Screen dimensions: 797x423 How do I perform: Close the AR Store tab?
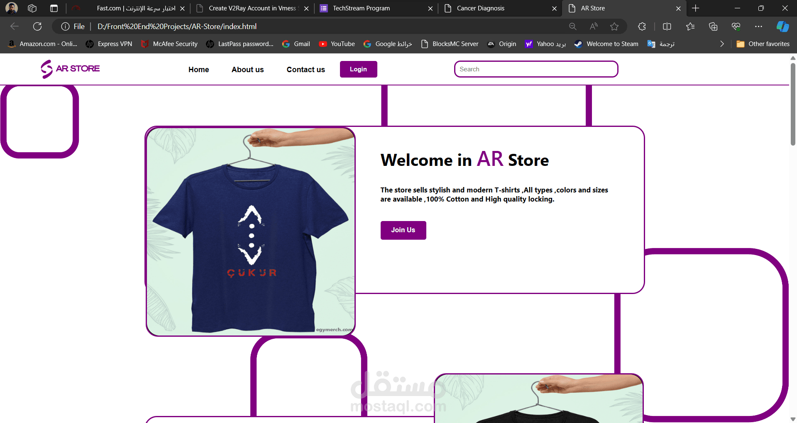point(678,8)
